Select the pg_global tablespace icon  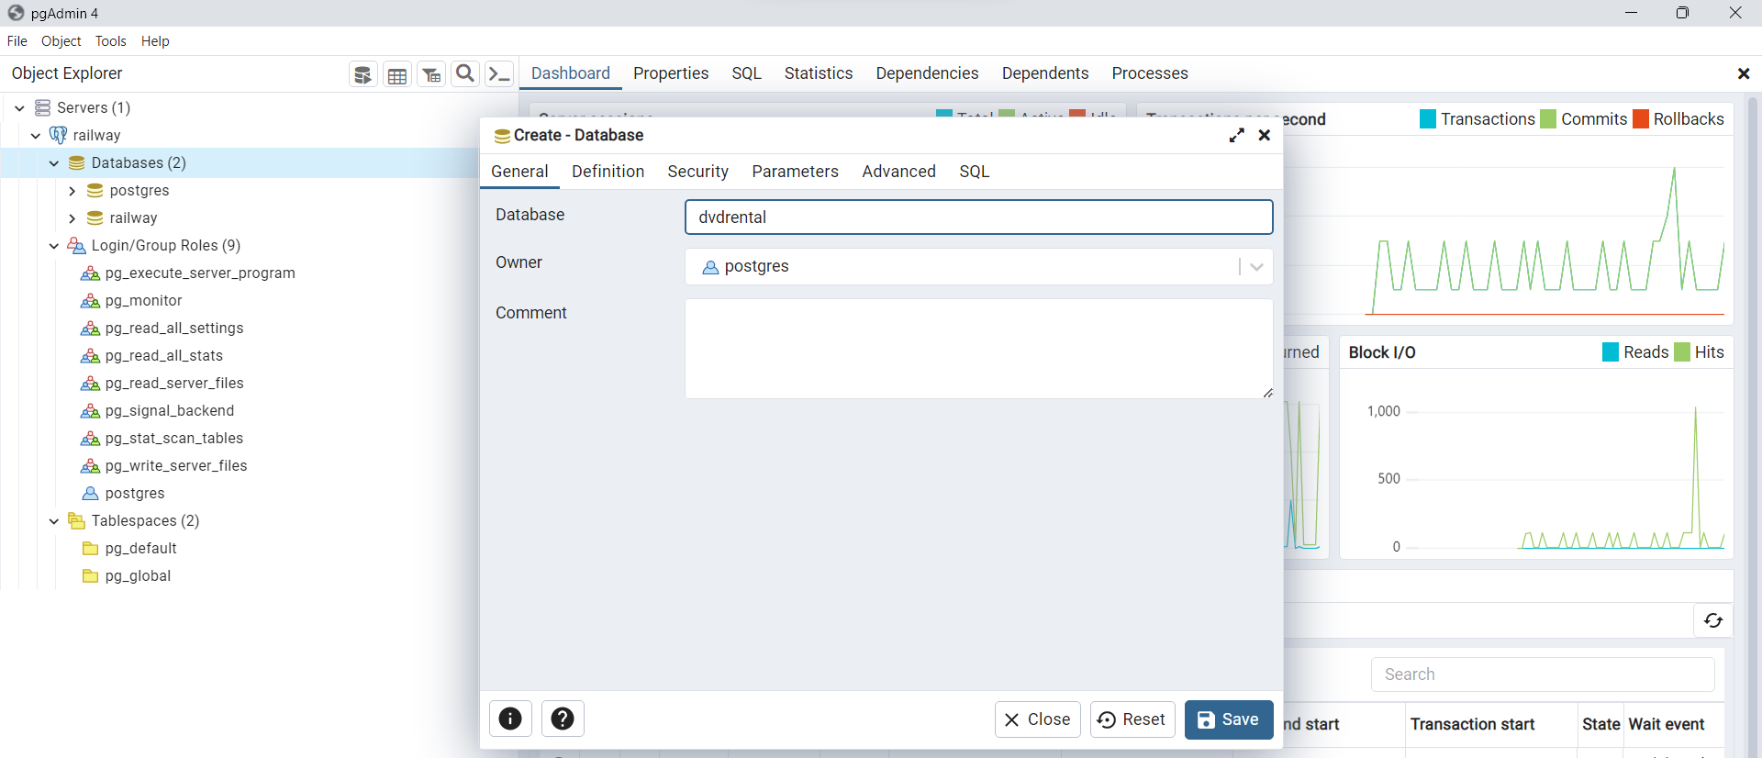point(90,575)
